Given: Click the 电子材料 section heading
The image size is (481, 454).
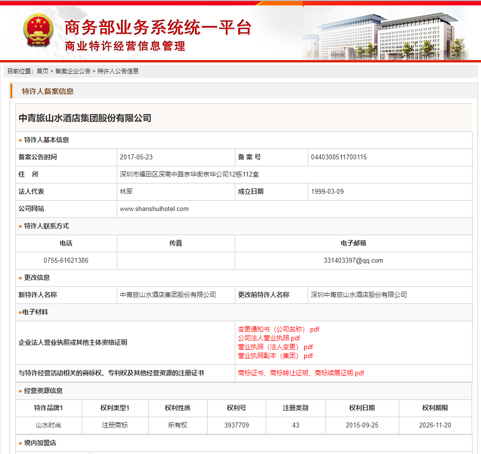Looking at the screenshot, I should pyautogui.click(x=35, y=312).
